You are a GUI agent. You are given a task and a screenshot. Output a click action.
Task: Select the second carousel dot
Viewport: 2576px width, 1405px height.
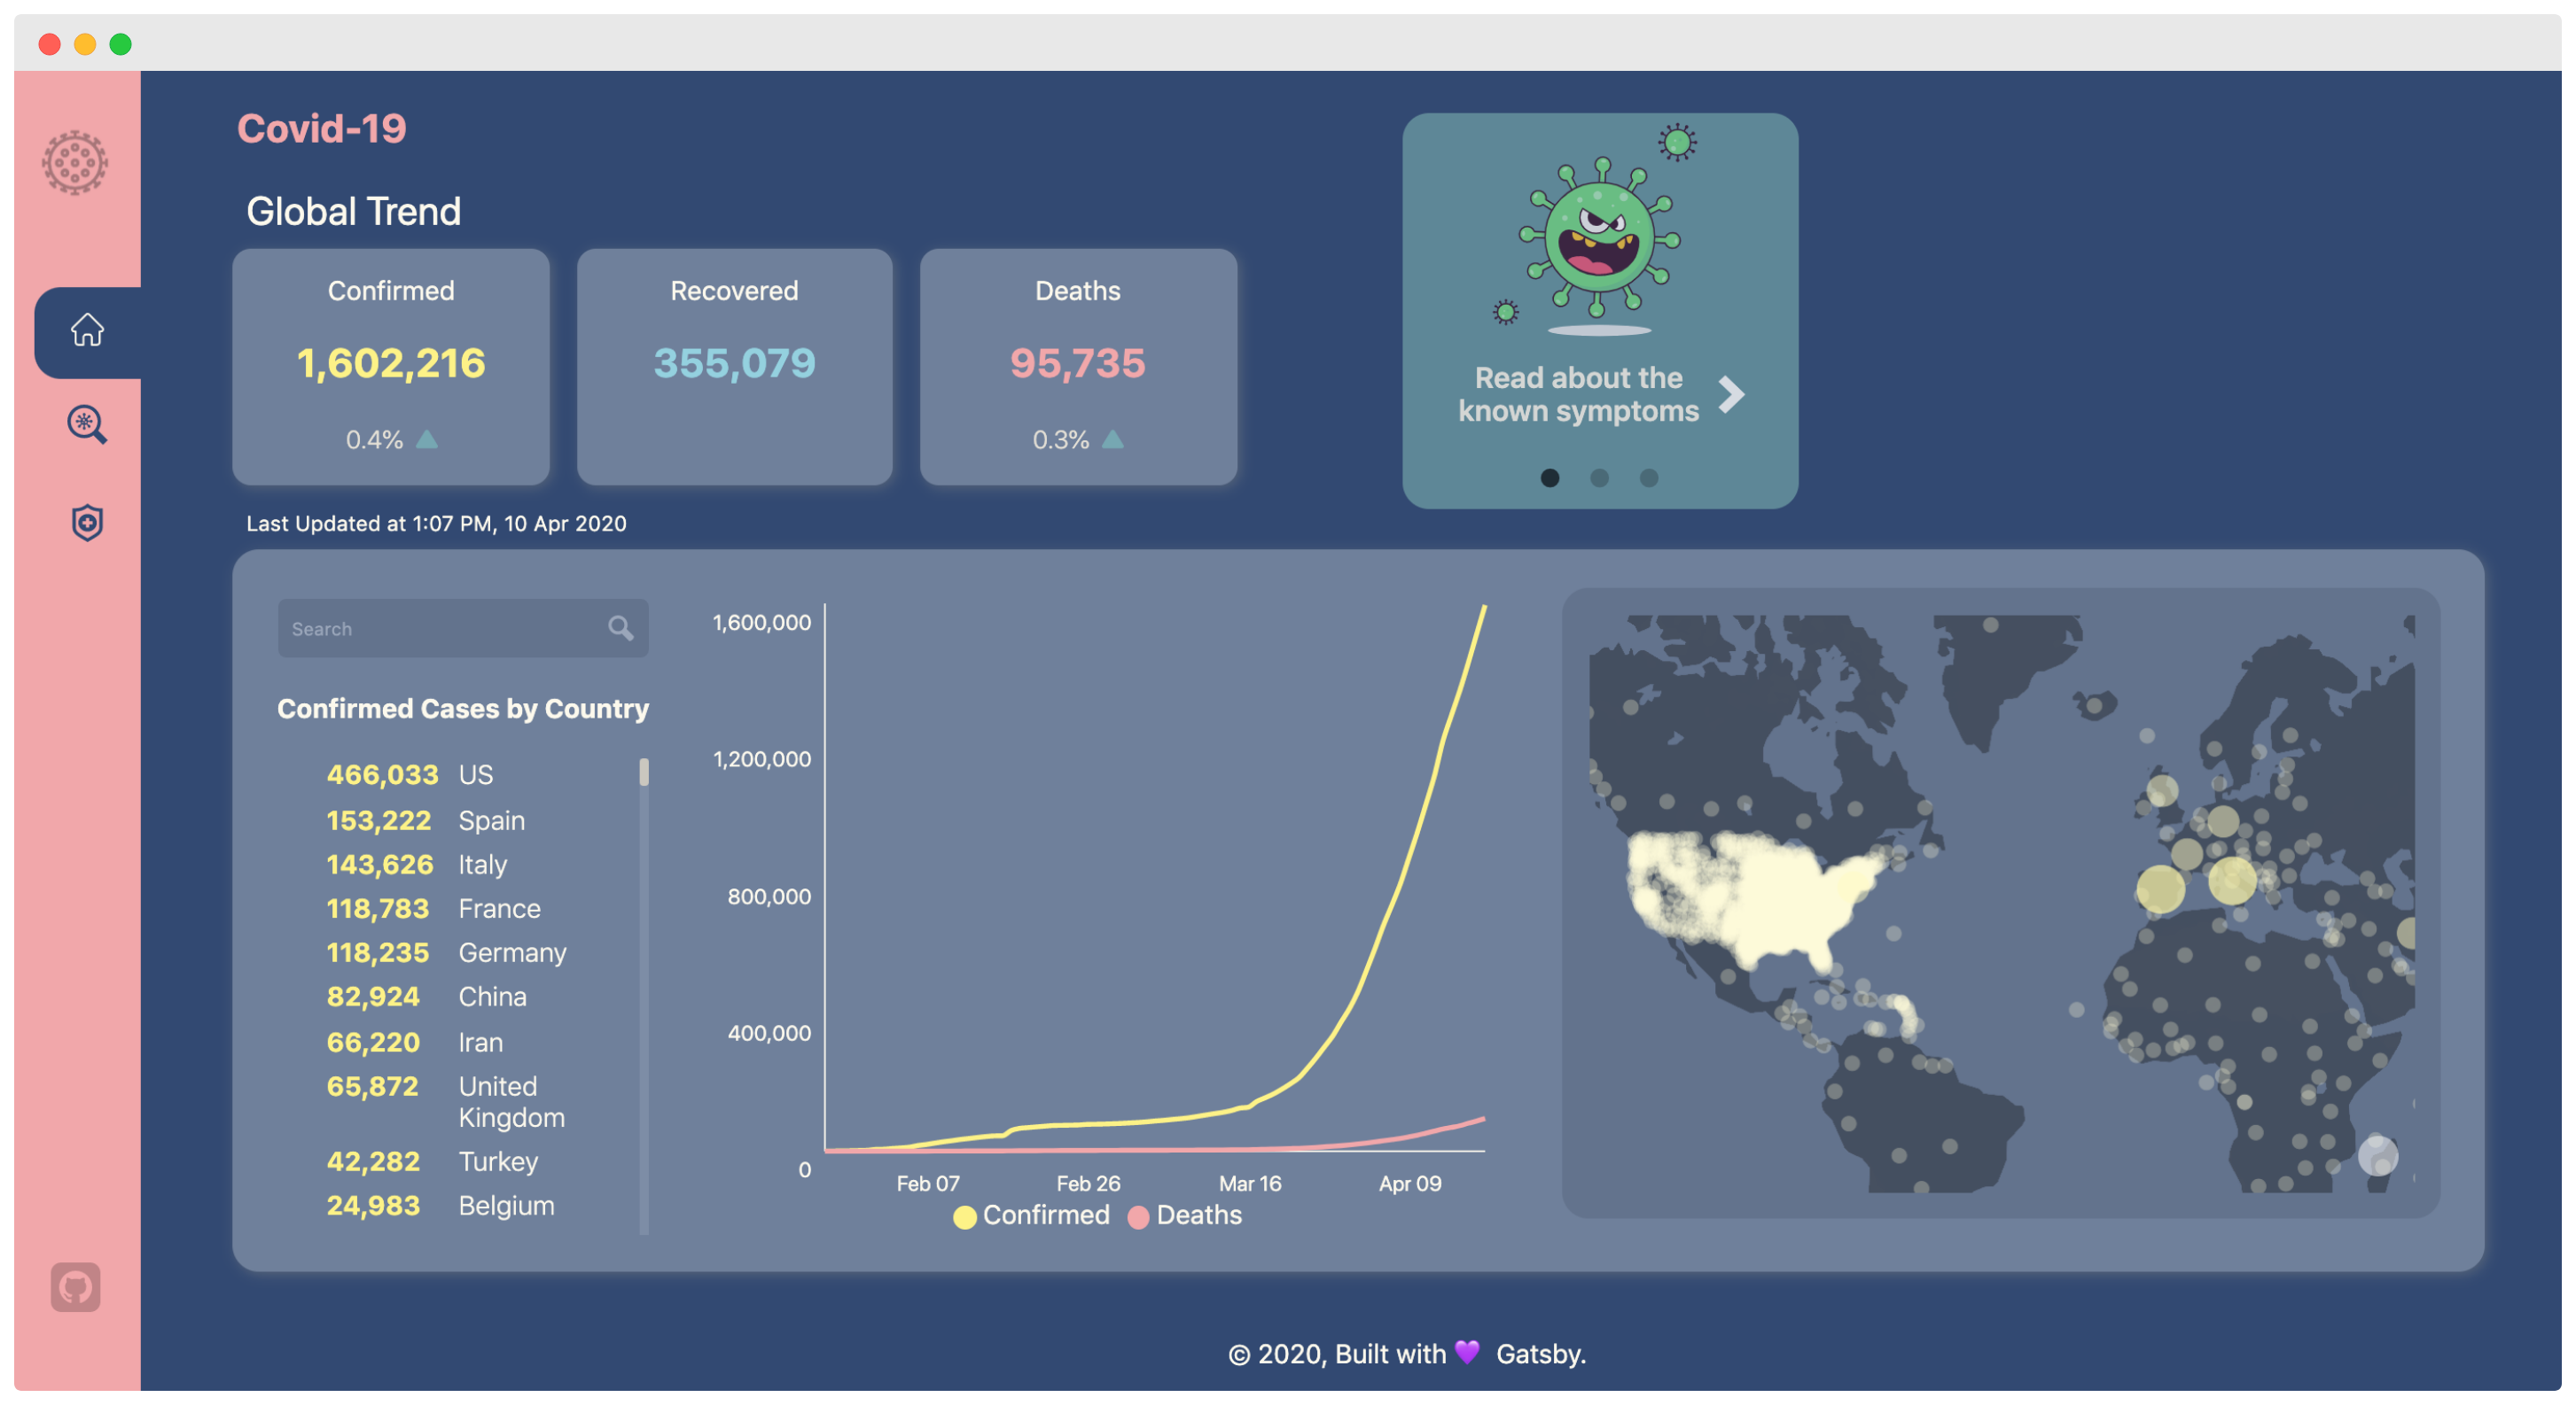tap(1600, 478)
